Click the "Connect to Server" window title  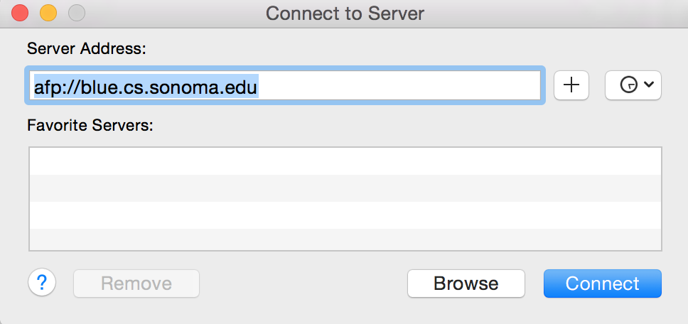pos(345,13)
